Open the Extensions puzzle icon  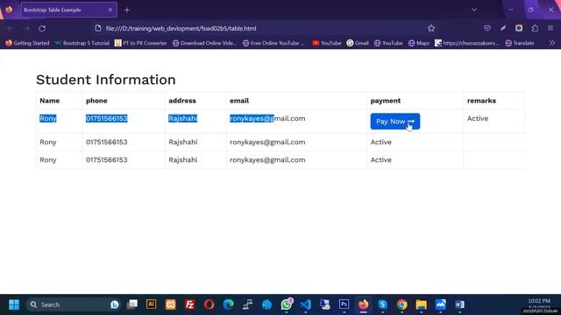pyautogui.click(x=535, y=28)
